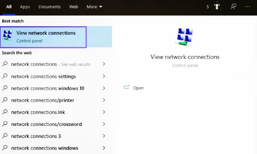
Task: Expand arrow for network connections windows 10
Action: [104, 88]
